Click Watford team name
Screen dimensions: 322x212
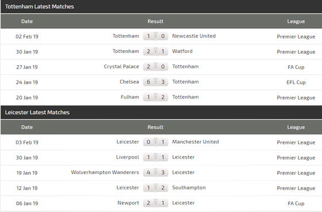click(x=182, y=51)
